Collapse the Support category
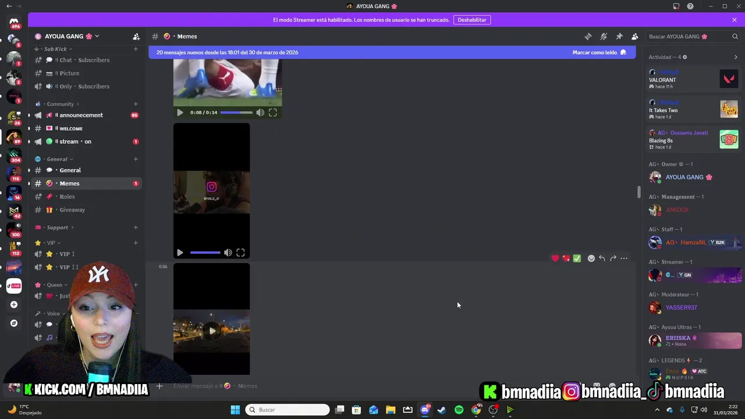745x419 pixels. [57, 228]
